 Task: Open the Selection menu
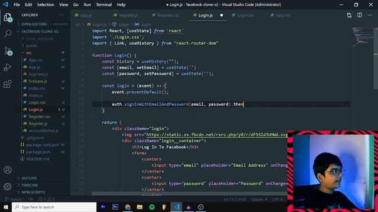pos(45,5)
